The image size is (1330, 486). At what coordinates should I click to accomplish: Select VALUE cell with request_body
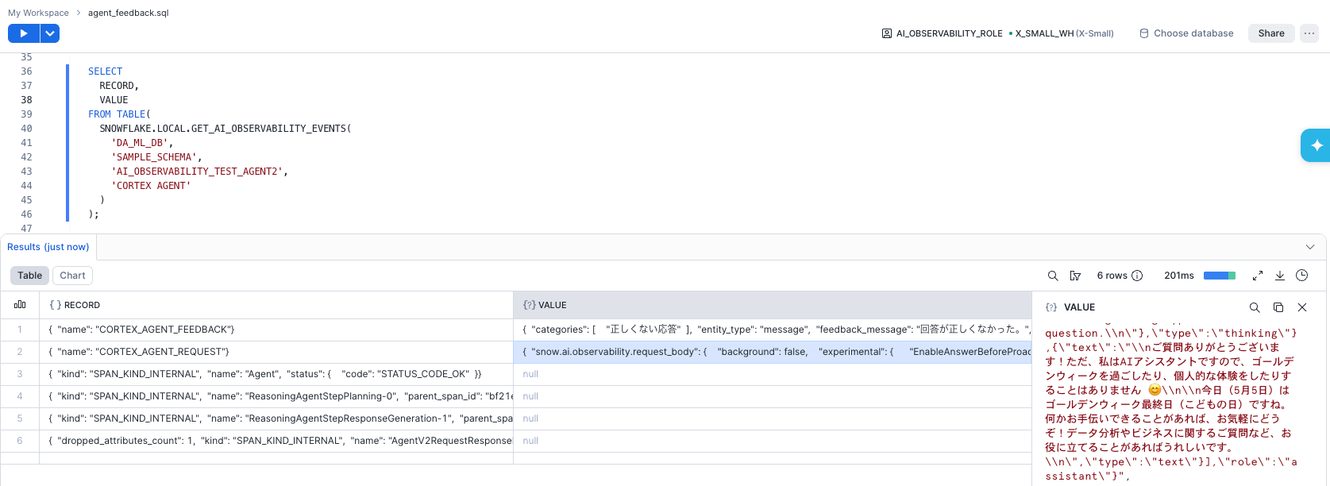[x=772, y=352]
